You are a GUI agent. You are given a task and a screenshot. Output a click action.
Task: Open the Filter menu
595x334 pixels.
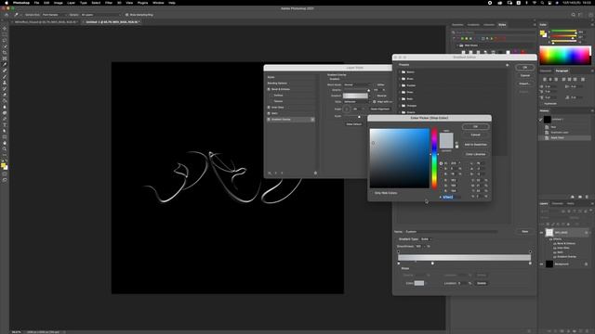point(109,3)
